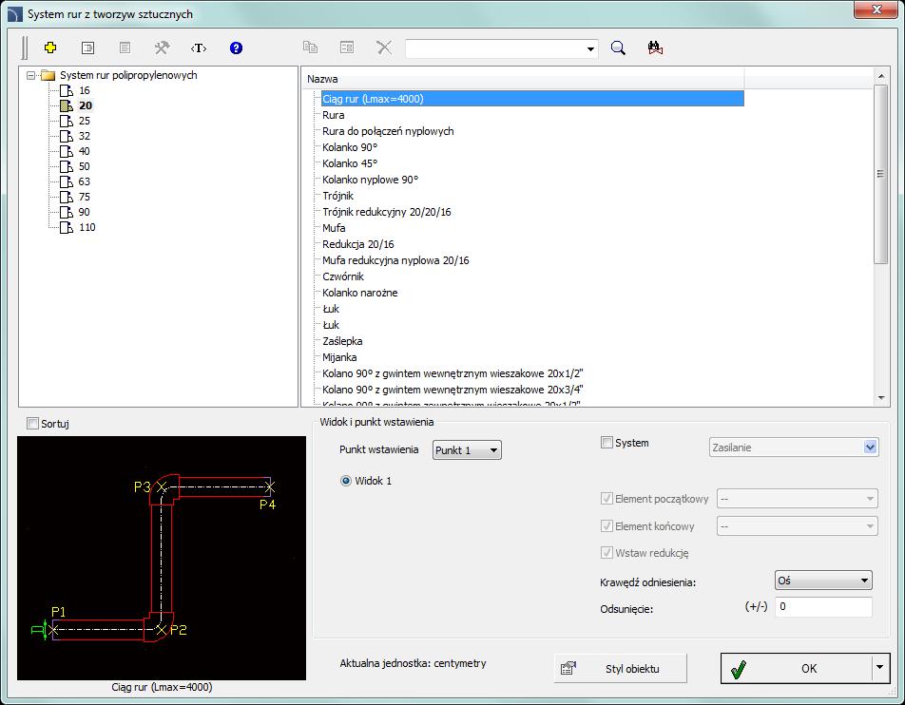
Task: Click the green checkmark on OK
Action: click(739, 669)
